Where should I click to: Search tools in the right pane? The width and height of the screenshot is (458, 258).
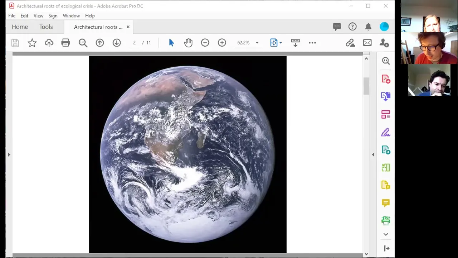(386, 61)
